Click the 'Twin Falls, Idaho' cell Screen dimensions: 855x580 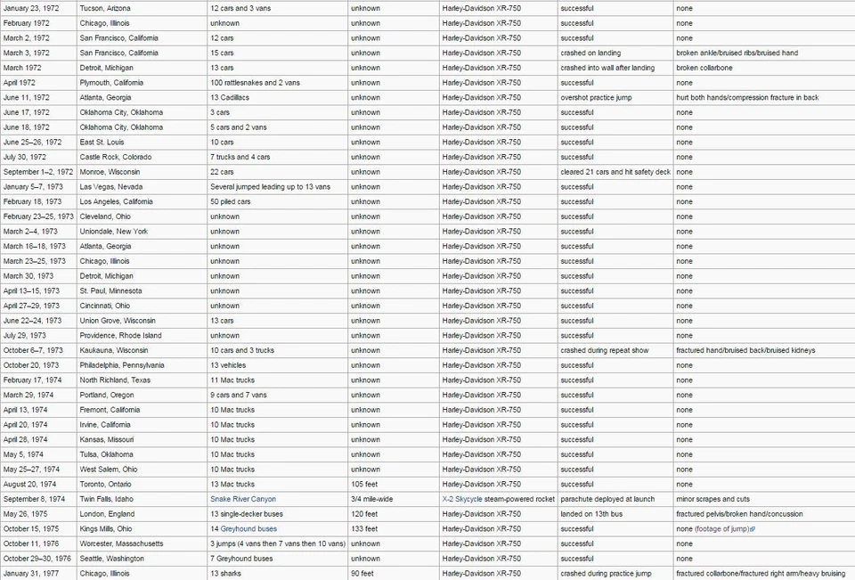142,499
